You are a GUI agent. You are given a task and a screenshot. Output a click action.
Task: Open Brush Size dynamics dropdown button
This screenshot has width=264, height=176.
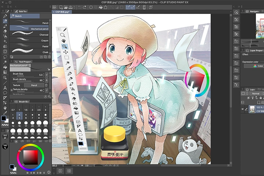[47, 74]
